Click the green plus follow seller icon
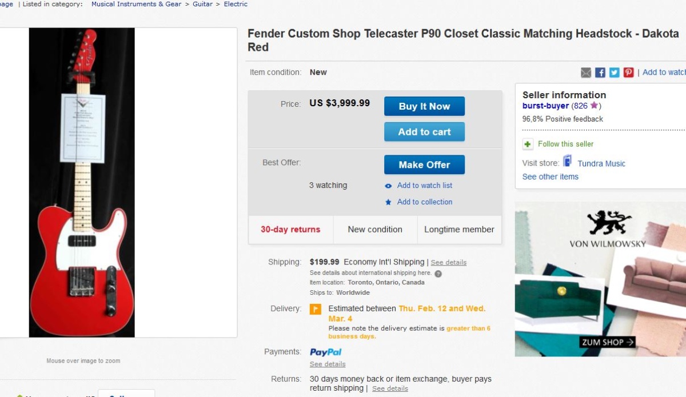The image size is (686, 397). 528,144
